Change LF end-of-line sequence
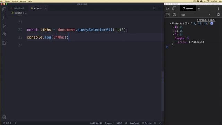This screenshot has width=222, height=125. pos(126,123)
